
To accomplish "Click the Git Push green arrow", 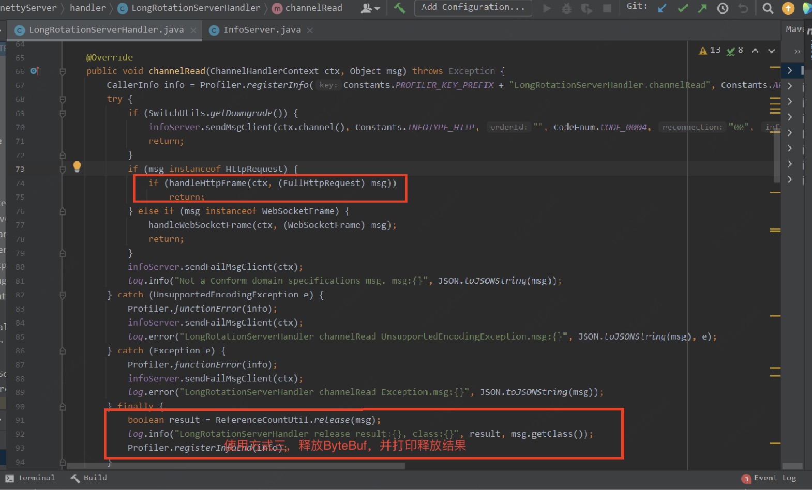I will [x=702, y=8].
